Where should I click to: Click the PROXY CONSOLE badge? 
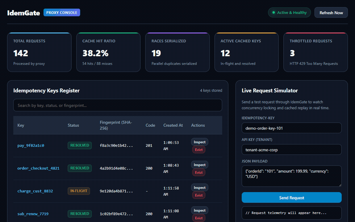coord(62,13)
